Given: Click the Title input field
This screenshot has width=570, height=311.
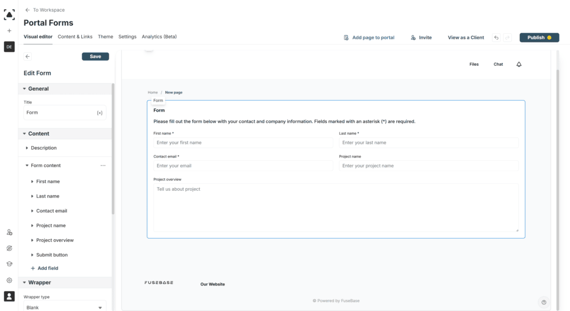Looking at the screenshot, I should pos(65,113).
